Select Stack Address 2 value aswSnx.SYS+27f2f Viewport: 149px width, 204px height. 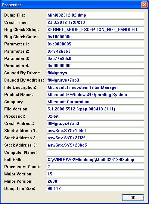95,138
